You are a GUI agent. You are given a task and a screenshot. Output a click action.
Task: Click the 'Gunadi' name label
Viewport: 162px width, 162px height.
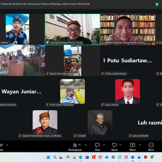(81, 136)
